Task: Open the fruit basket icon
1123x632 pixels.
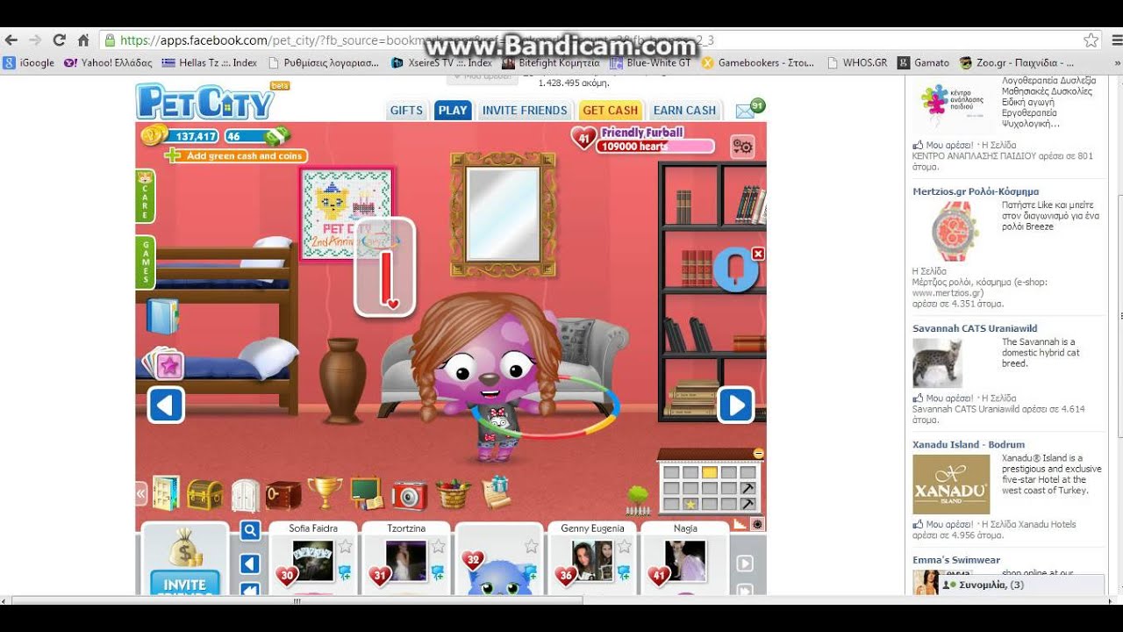Action: (453, 494)
